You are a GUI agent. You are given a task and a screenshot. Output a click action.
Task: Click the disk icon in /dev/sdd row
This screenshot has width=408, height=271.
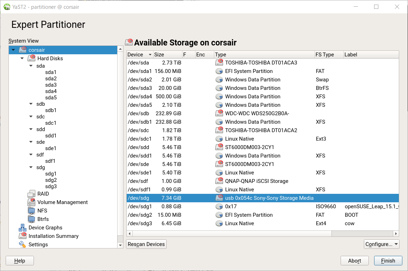(219, 147)
